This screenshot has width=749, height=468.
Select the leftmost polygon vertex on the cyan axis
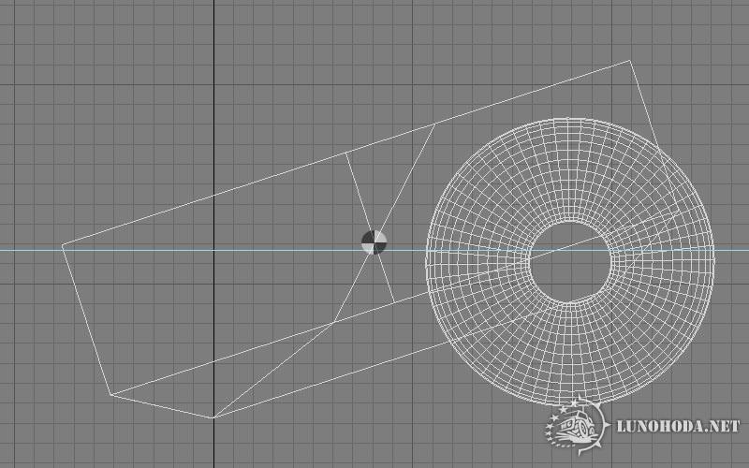[x=63, y=245]
